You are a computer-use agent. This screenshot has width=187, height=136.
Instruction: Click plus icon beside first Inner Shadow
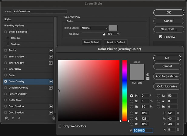[x=51, y=57]
